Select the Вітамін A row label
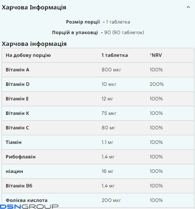Image resolution: width=195 pixels, height=209 pixels. click(x=18, y=70)
